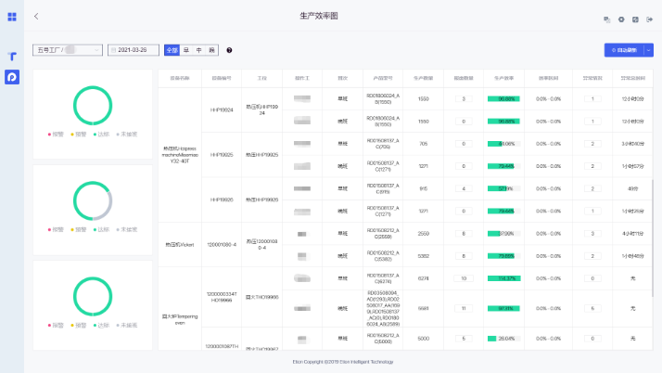Viewport: 662px width, 373px height.
Task: Click the blue T logo sidebar icon
Action: click(12, 57)
